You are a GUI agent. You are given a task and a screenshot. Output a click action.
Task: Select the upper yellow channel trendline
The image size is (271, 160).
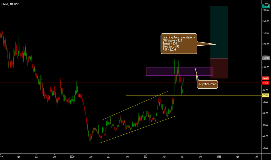coord(135,105)
